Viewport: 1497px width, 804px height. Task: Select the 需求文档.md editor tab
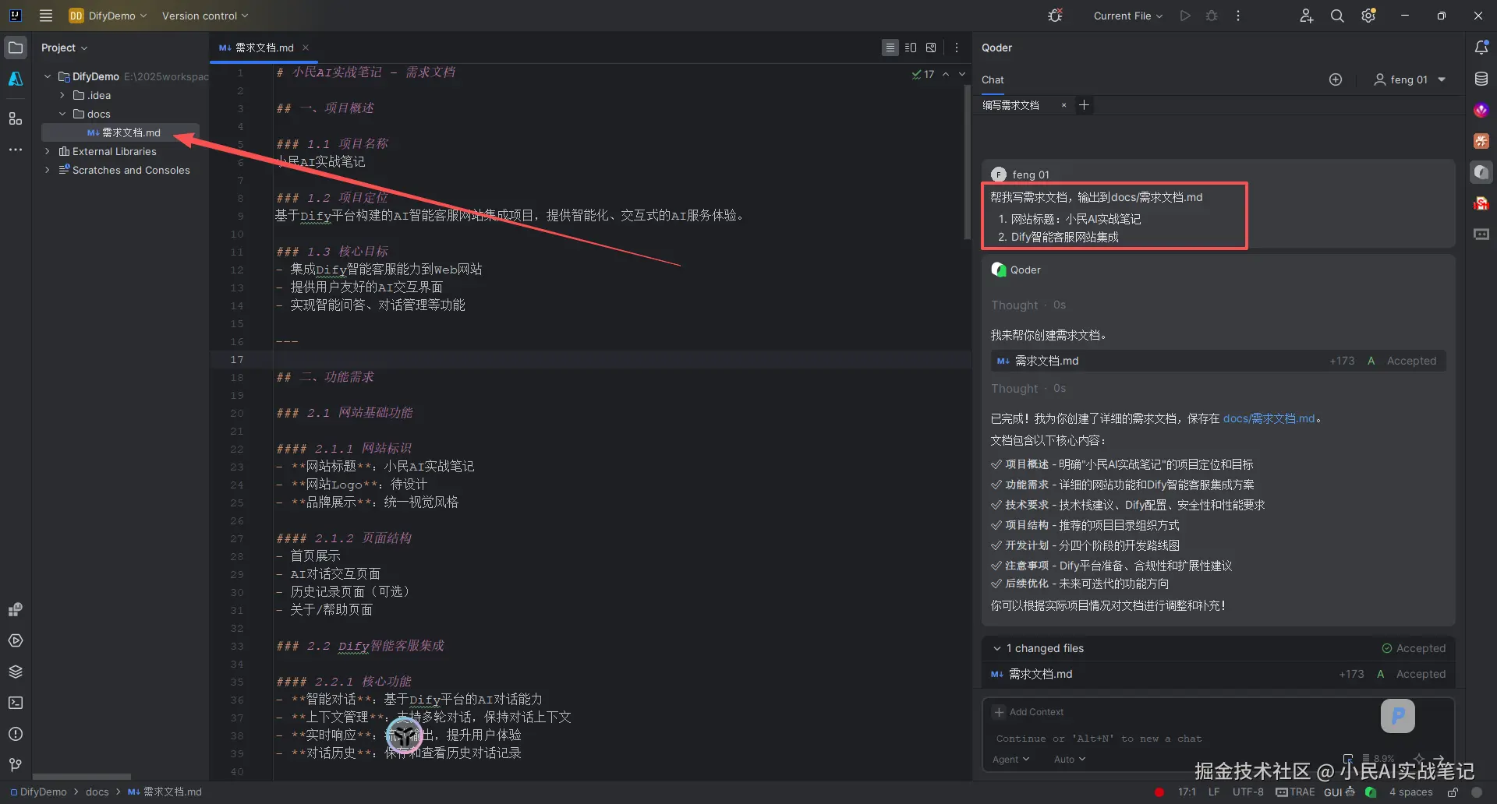tap(264, 48)
